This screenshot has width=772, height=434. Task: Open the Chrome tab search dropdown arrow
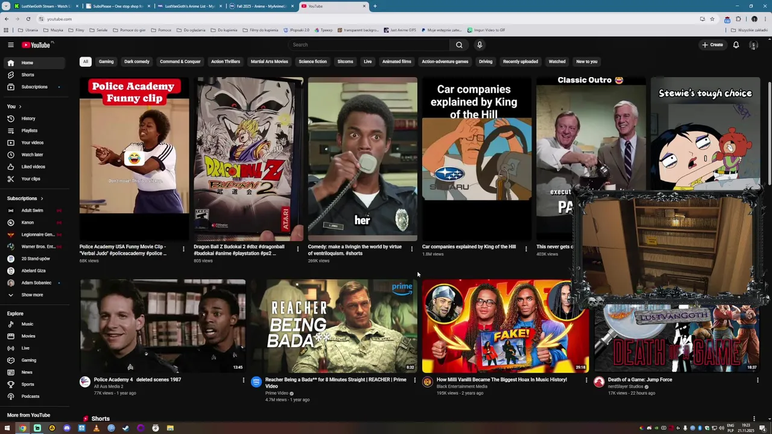5,6
